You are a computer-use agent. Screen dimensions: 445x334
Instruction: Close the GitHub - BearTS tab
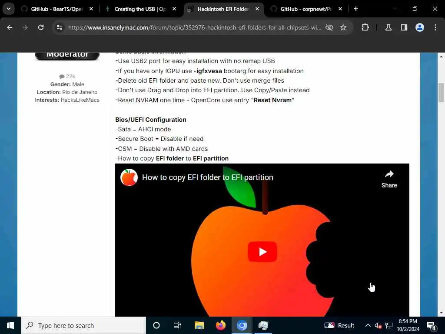click(x=91, y=9)
